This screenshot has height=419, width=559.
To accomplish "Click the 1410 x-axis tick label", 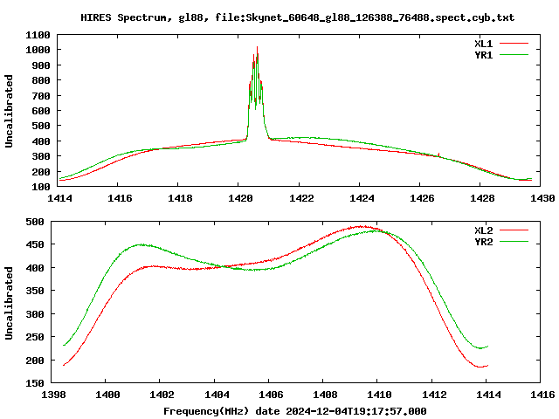I will click(379, 395).
